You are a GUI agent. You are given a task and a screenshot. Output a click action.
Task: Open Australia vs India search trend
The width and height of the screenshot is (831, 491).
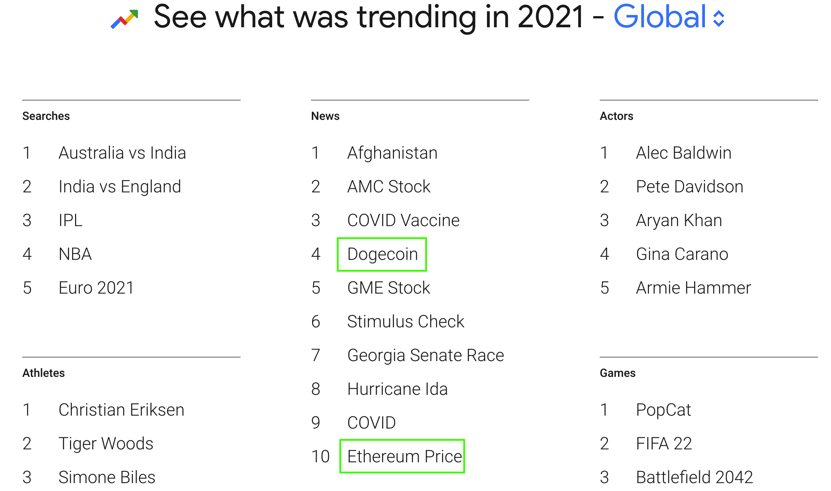122,153
